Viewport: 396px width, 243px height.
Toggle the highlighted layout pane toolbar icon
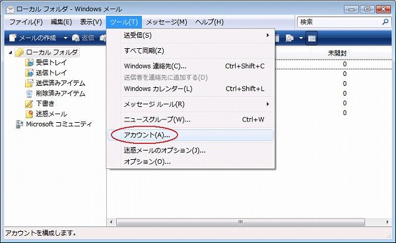312,38
